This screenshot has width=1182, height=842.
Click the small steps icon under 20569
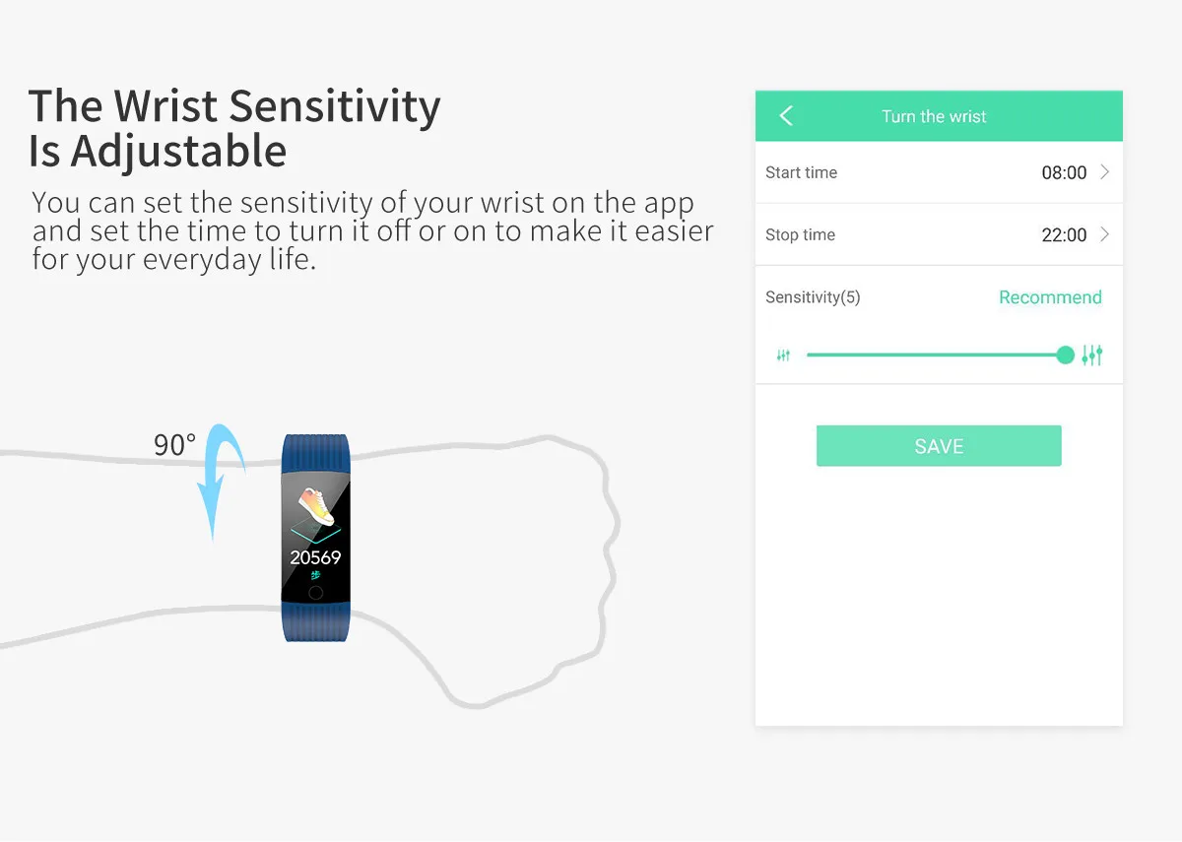pos(315,574)
